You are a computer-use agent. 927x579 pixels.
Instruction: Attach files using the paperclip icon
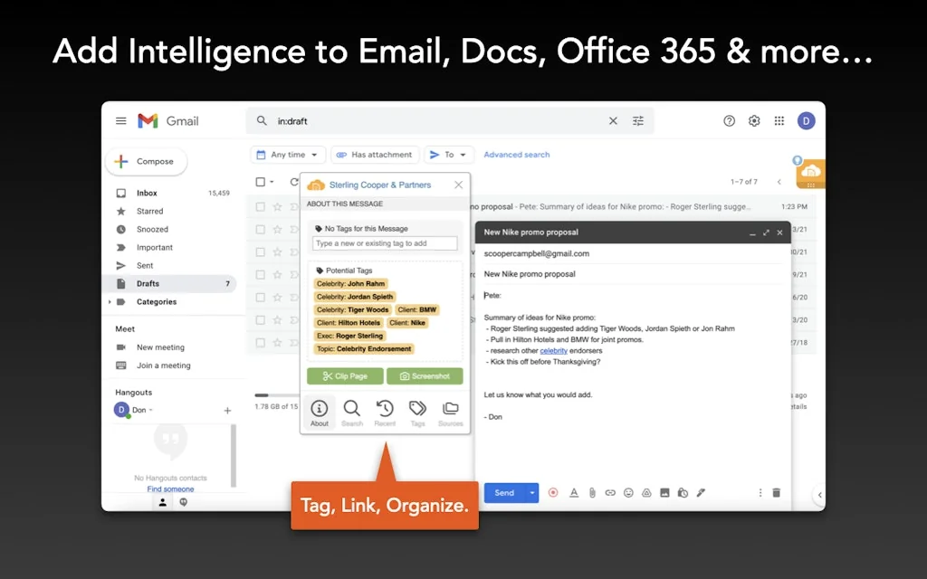pyautogui.click(x=592, y=493)
